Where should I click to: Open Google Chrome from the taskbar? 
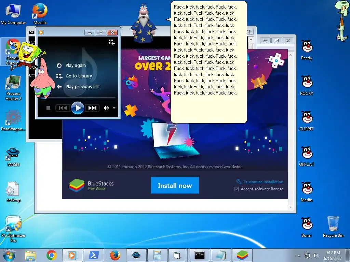click(x=51, y=255)
